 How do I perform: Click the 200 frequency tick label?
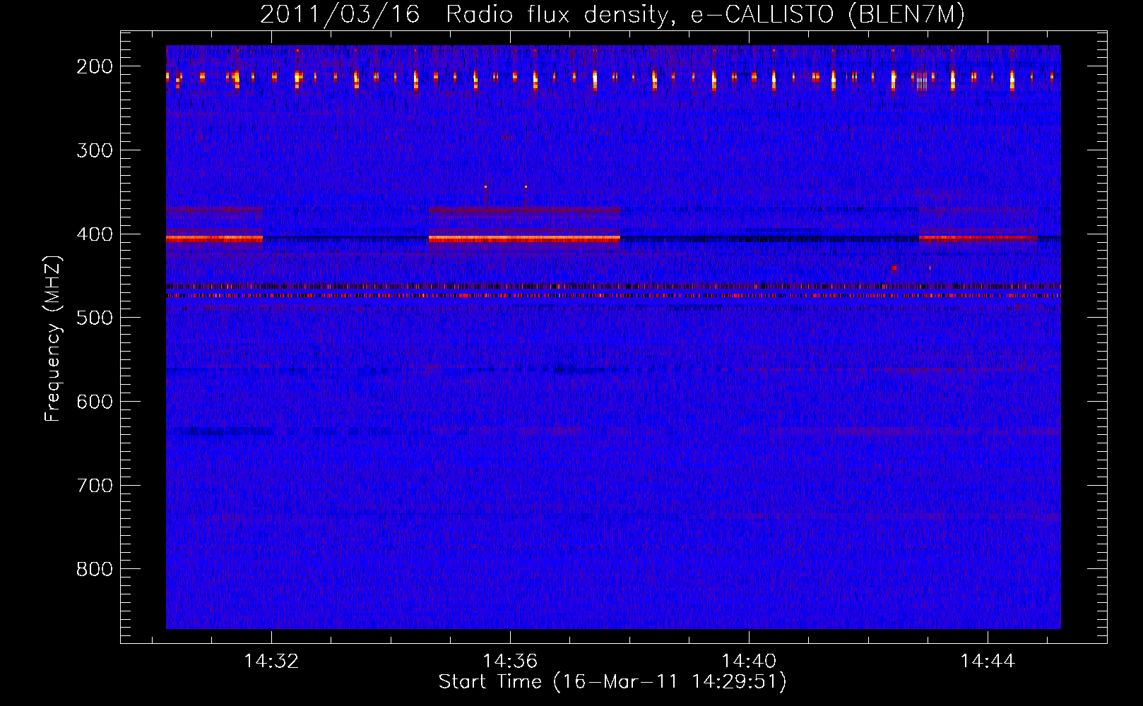click(95, 66)
